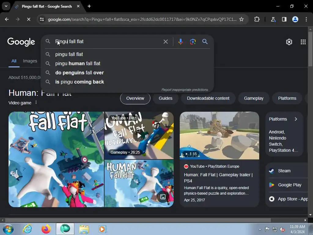This screenshot has height=235, width=313.
Task: Switch to Images search tab
Action: pos(30,61)
